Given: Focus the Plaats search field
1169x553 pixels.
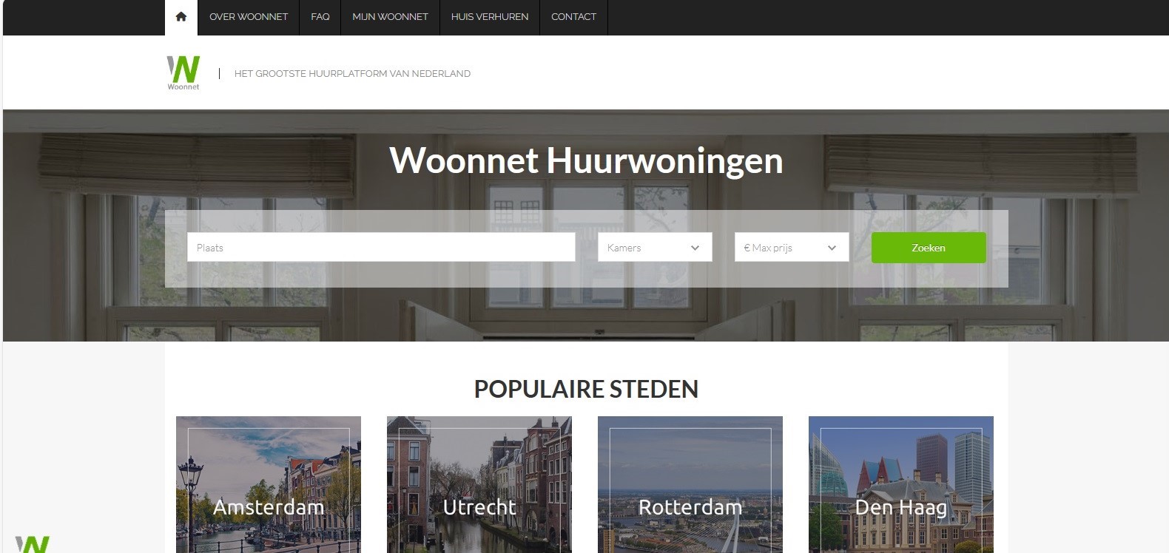Looking at the screenshot, I should coord(381,248).
